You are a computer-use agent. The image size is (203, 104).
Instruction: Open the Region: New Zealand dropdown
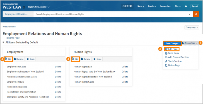(39, 7)
